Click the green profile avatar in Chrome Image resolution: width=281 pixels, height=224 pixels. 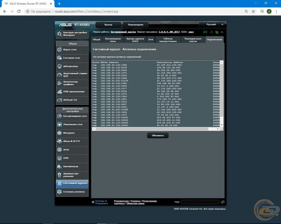point(269,11)
